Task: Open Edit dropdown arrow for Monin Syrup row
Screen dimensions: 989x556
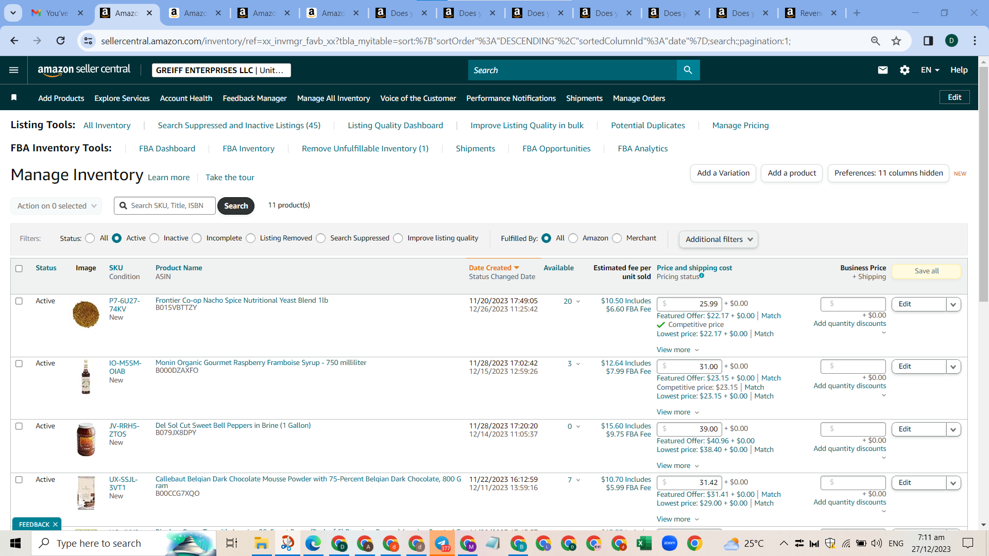Action: pos(953,367)
